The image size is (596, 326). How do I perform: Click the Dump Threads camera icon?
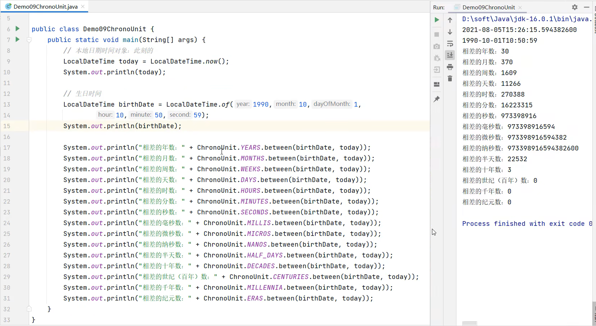point(437,46)
